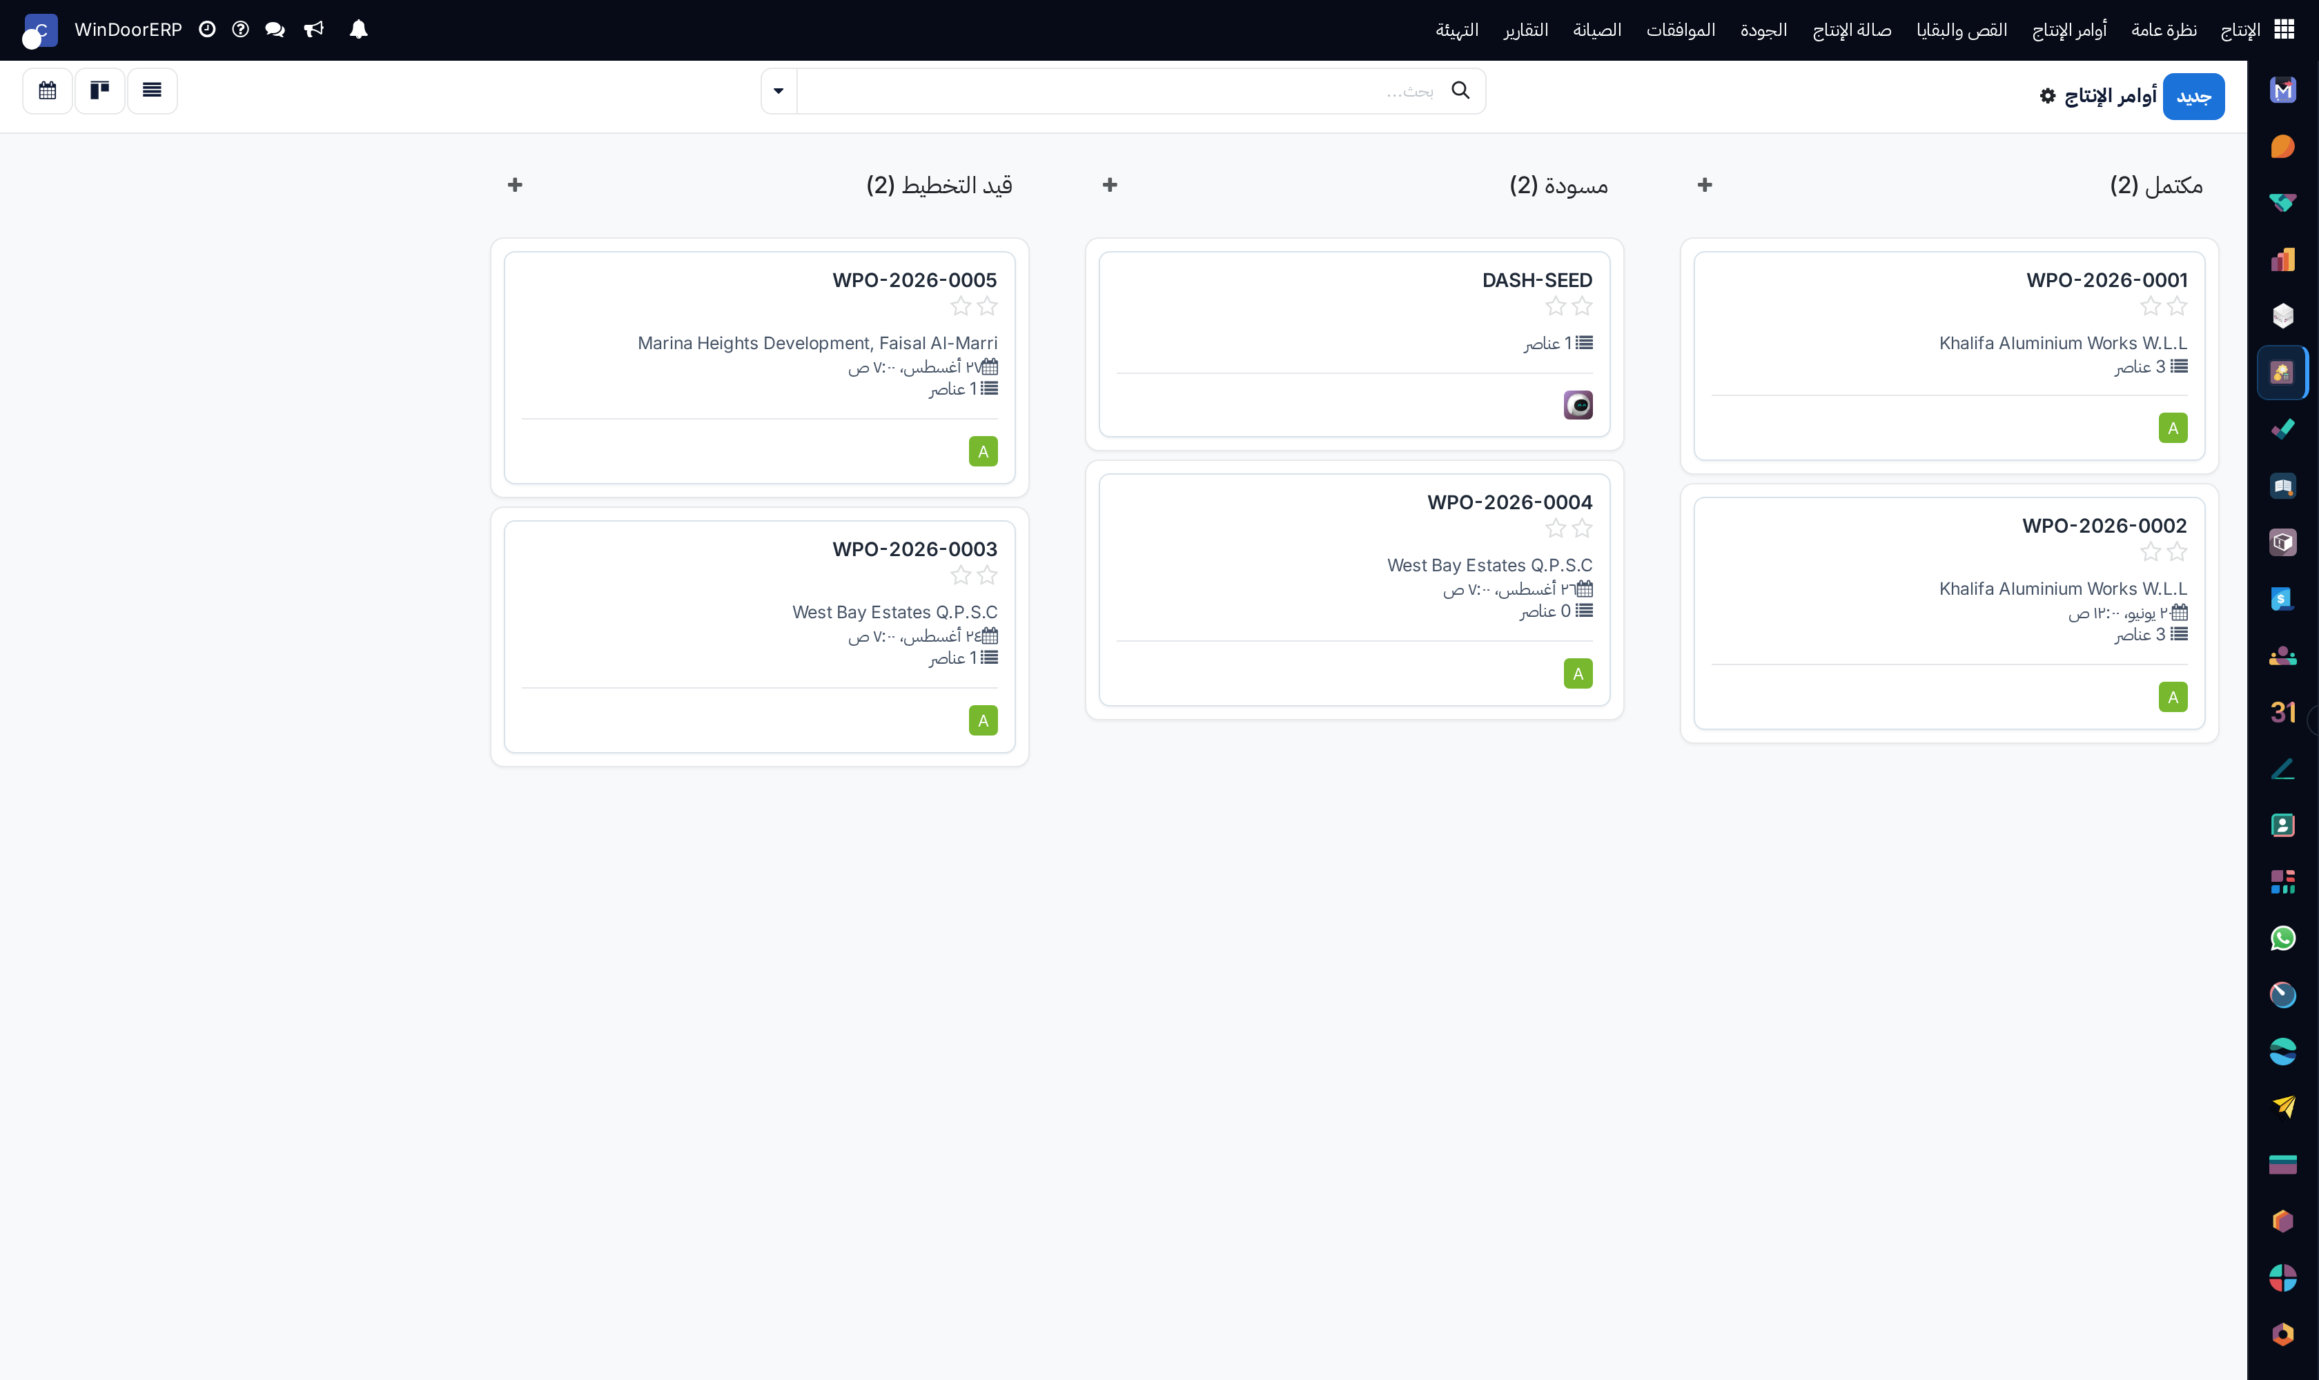Open card WPO-2026-0002
Screen dimensions: 2319x1380
tap(1950, 613)
